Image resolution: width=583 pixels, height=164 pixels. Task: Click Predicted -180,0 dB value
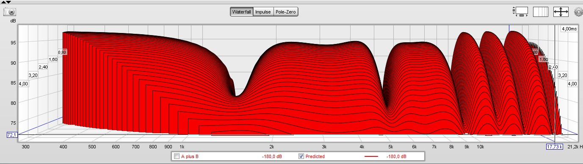396,157
